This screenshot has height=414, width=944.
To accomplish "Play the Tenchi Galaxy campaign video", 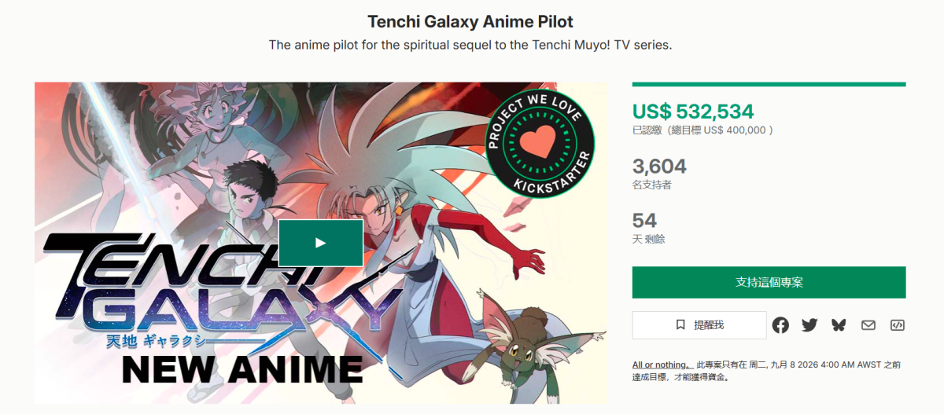I will (320, 243).
